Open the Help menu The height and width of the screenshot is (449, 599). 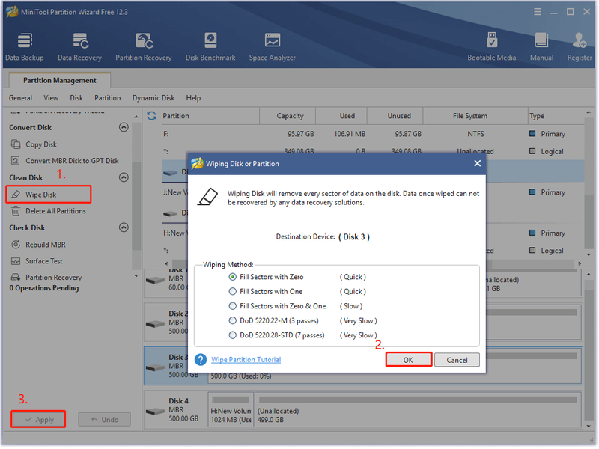pos(193,98)
